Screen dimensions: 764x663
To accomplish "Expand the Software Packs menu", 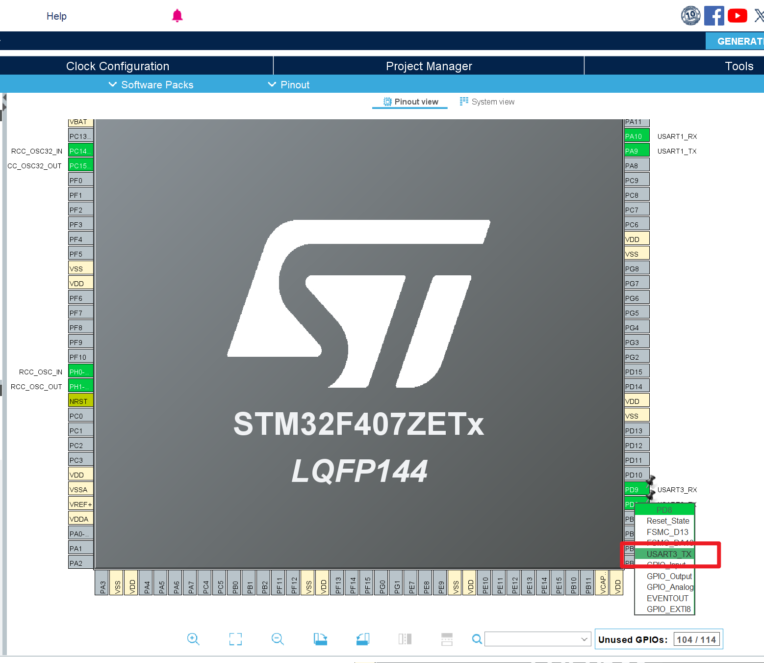I will 151,84.
